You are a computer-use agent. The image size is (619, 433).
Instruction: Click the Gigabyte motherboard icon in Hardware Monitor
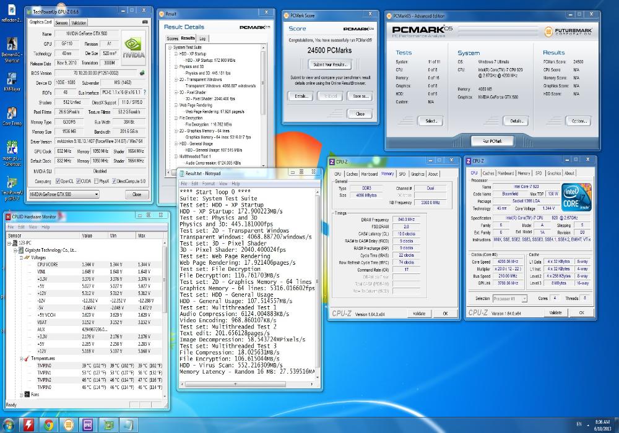tap(21, 250)
